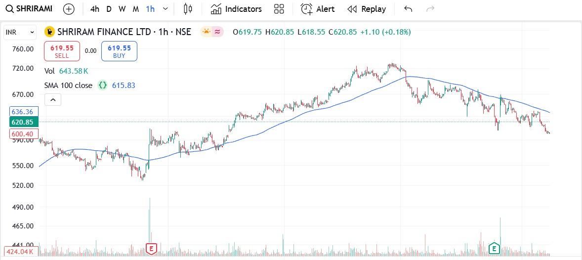Switch to the D daily timeframe

pos(109,9)
